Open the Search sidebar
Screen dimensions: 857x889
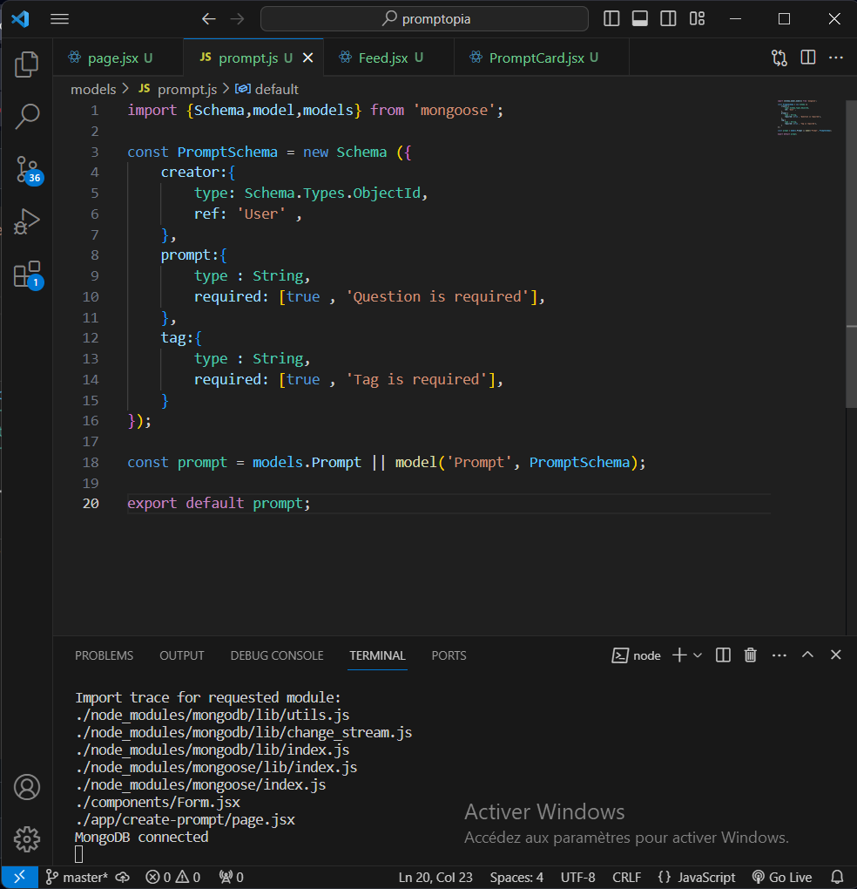(27, 116)
